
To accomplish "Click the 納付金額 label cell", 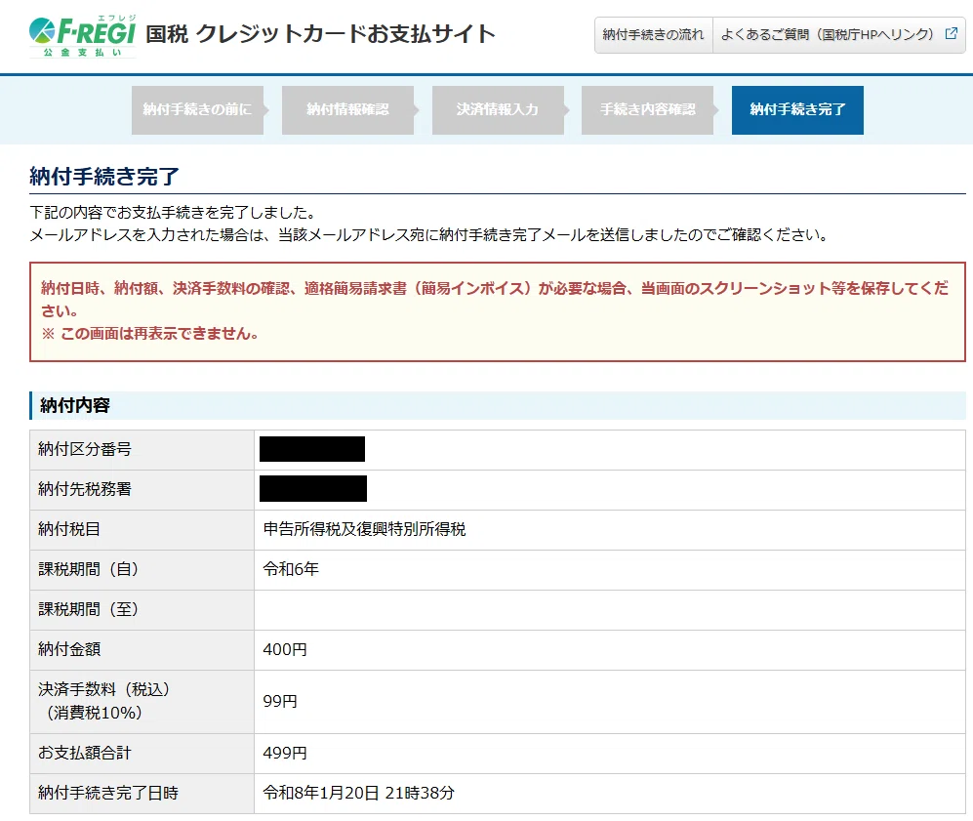I will click(x=142, y=650).
